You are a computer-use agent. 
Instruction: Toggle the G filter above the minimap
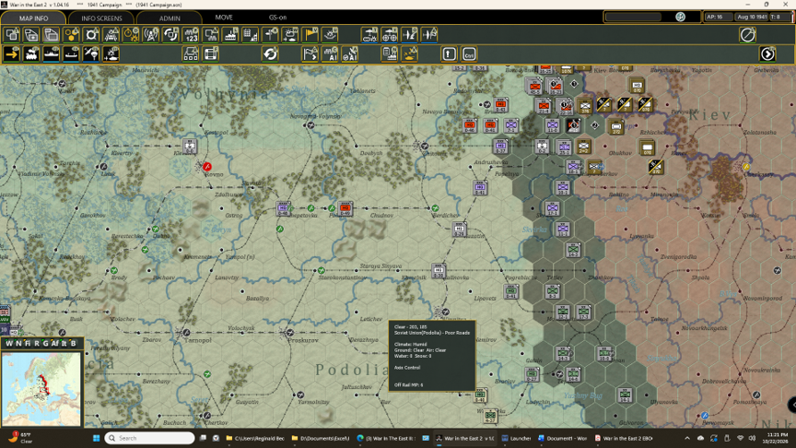(x=45, y=343)
